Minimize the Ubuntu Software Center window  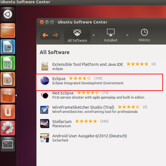pos(47,22)
